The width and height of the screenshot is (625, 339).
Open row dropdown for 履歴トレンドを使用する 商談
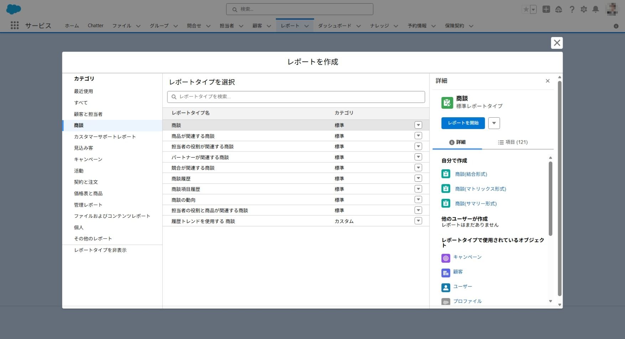(x=418, y=221)
